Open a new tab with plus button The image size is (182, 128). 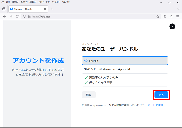click(52, 9)
